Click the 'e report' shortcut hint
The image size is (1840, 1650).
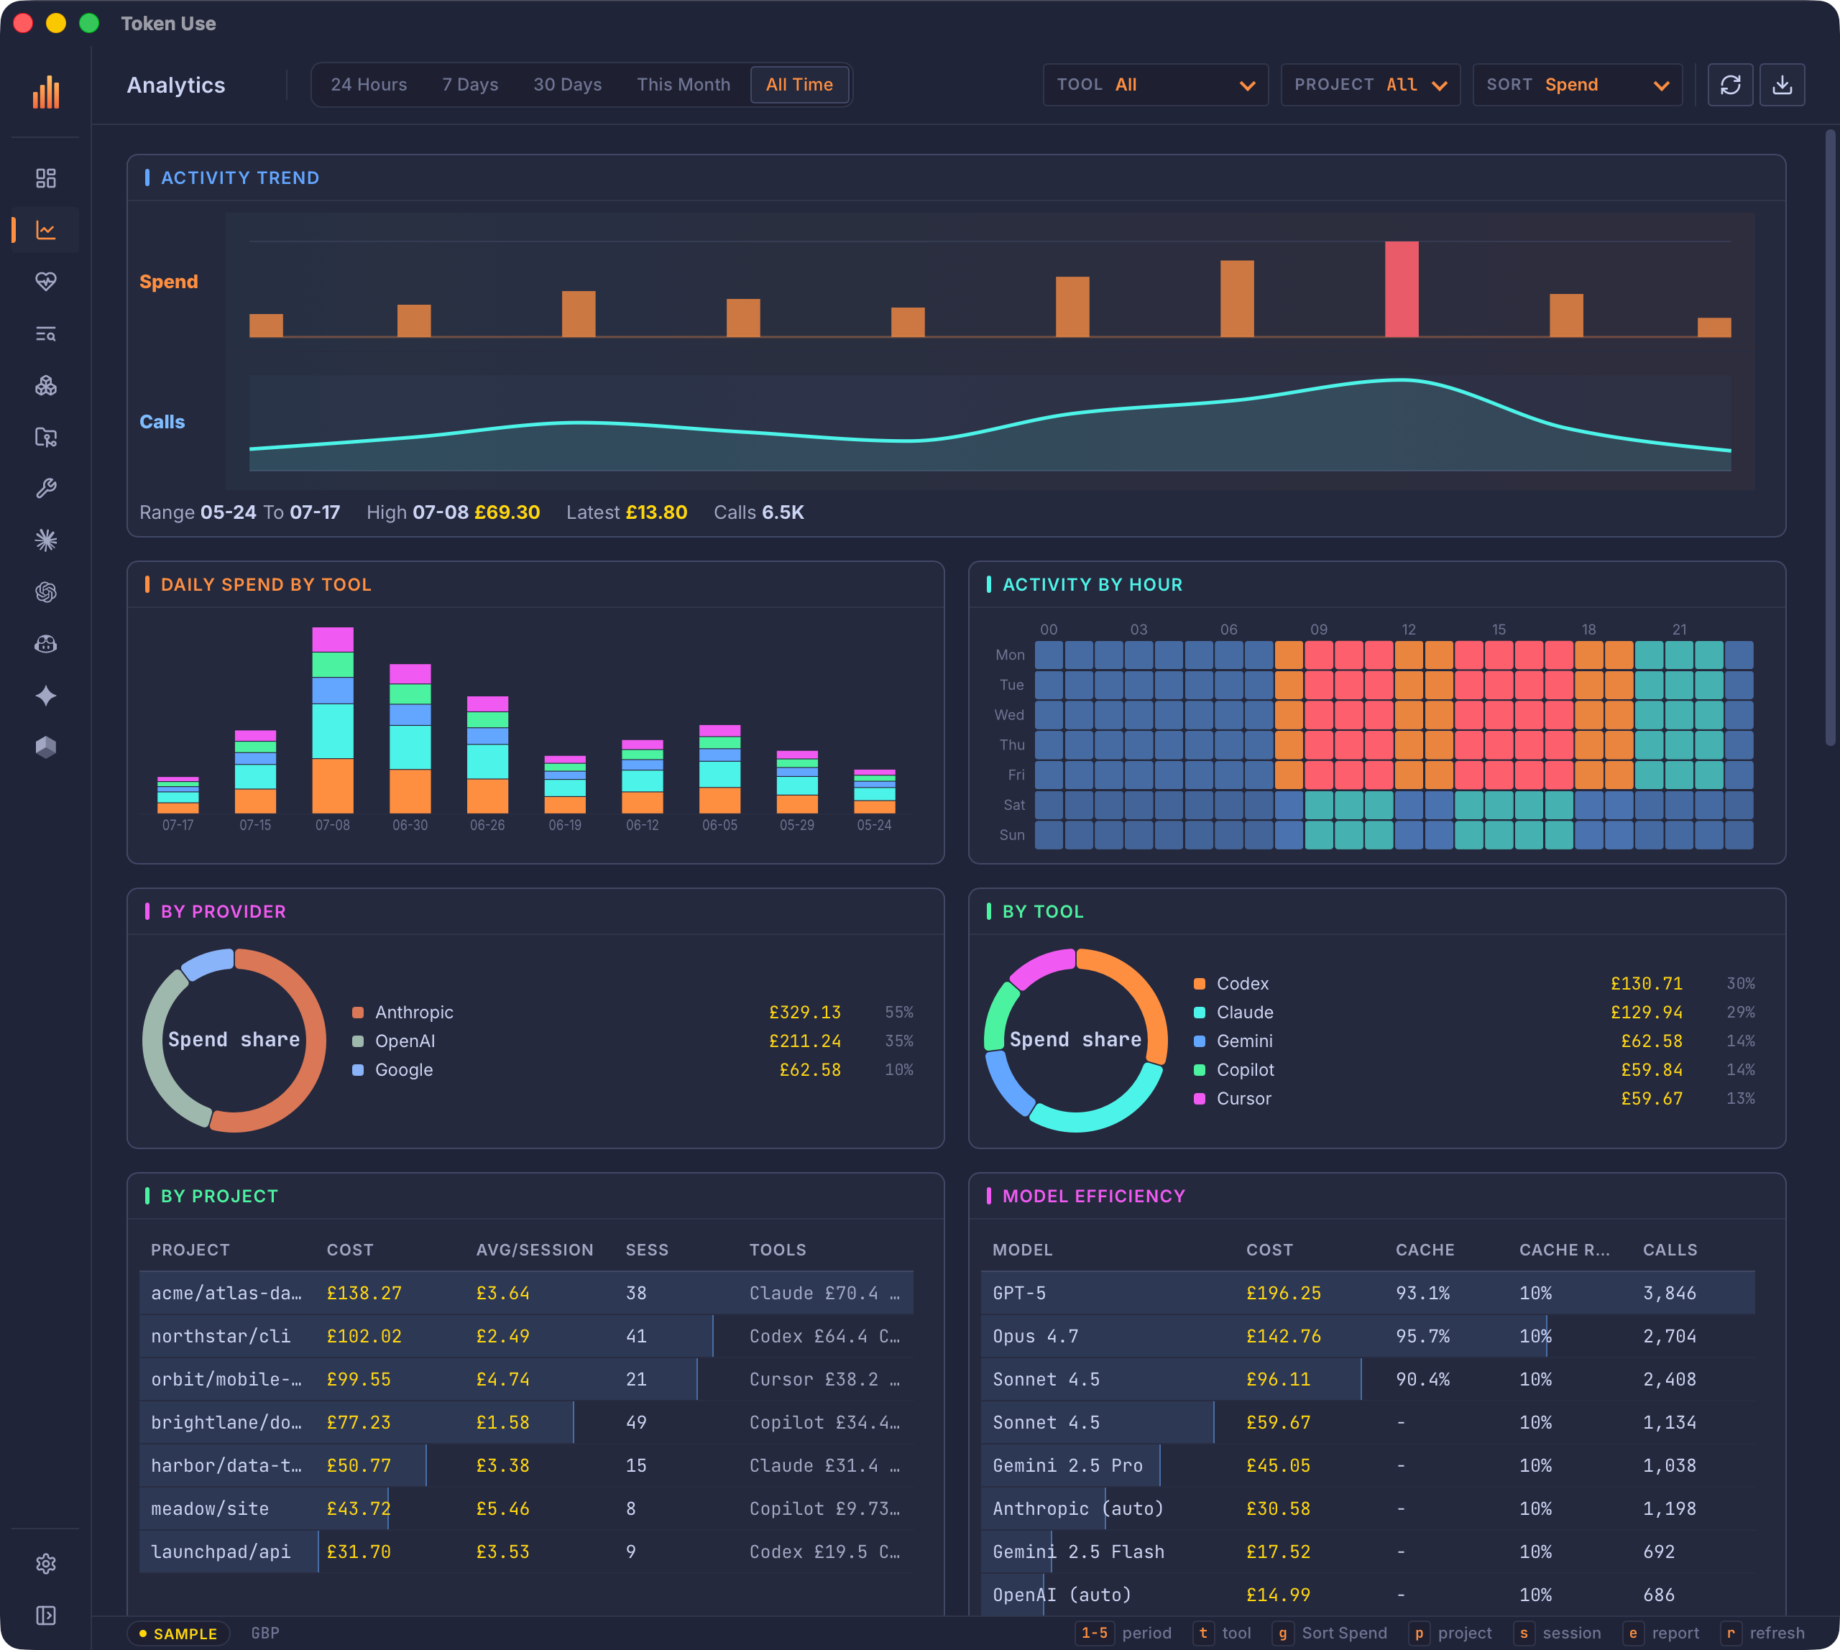pos(1661,1633)
